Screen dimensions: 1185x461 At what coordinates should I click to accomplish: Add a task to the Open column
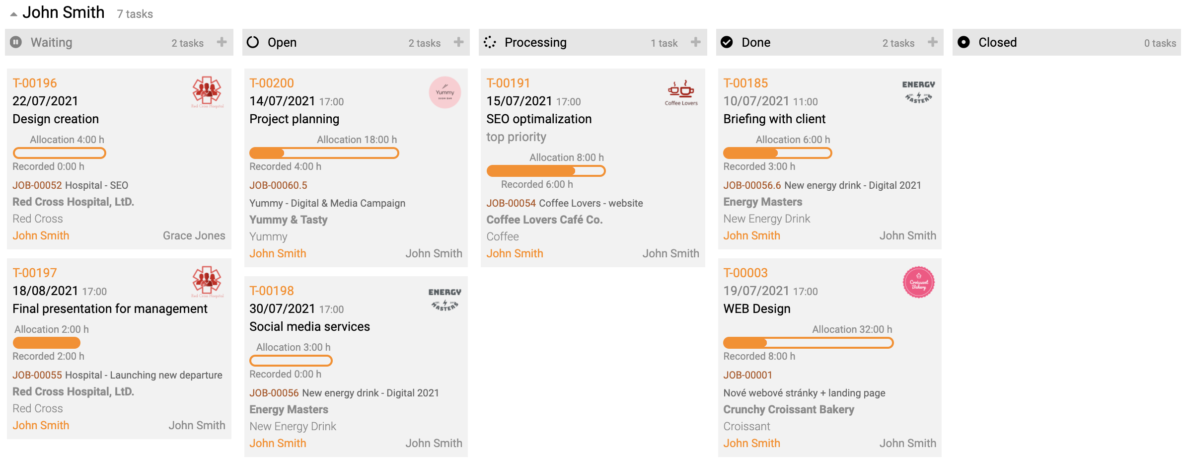(x=458, y=42)
